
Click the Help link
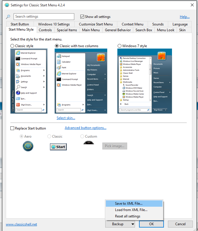pos(185,17)
